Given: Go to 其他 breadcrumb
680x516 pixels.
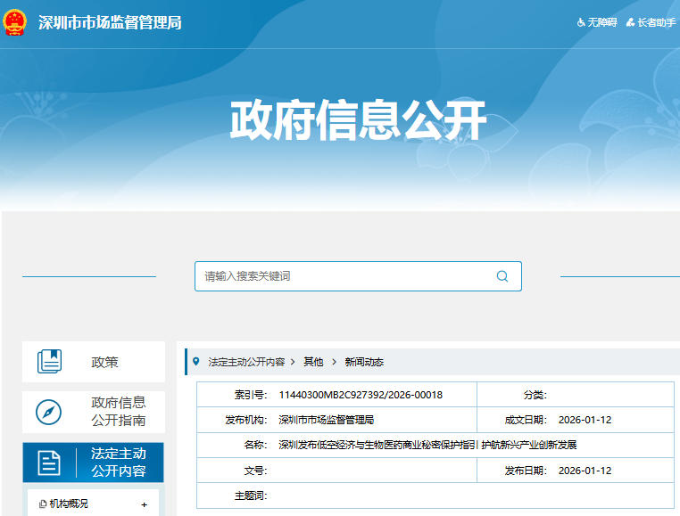Looking at the screenshot, I should tap(313, 362).
